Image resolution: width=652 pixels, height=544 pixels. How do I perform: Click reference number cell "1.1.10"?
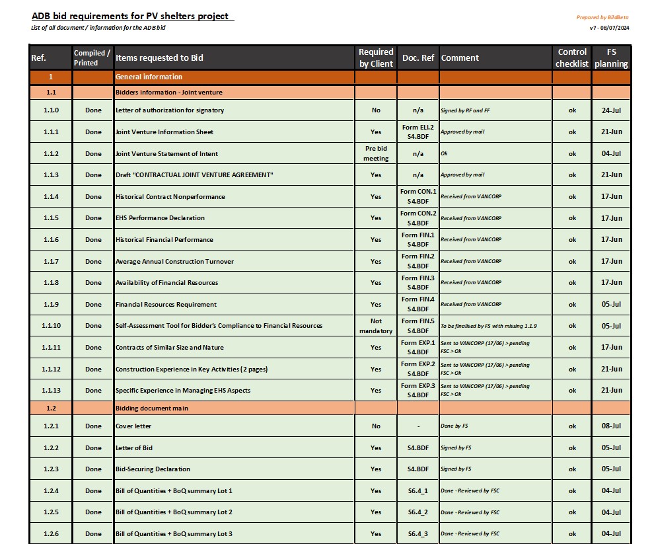pos(51,326)
